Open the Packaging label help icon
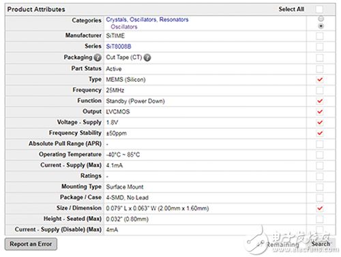 tap(98, 57)
